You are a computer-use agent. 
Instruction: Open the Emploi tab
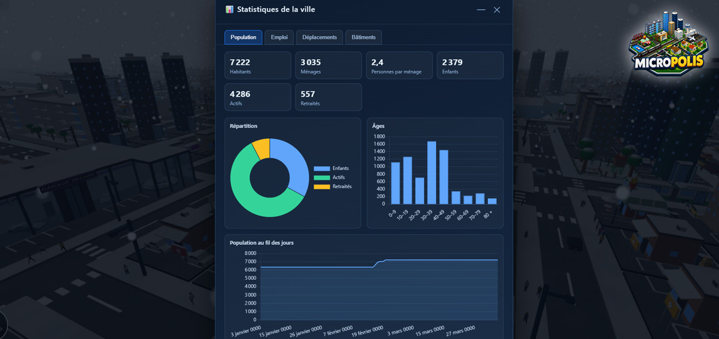pos(279,37)
